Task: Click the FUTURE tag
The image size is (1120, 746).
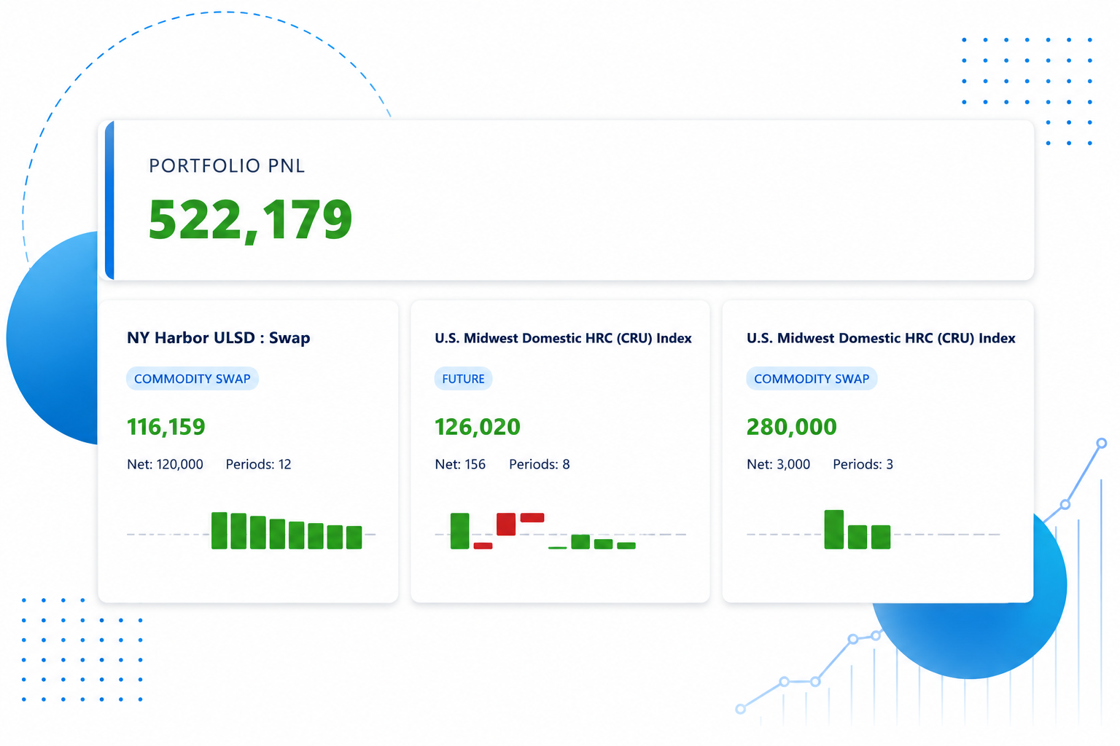Action: point(463,379)
